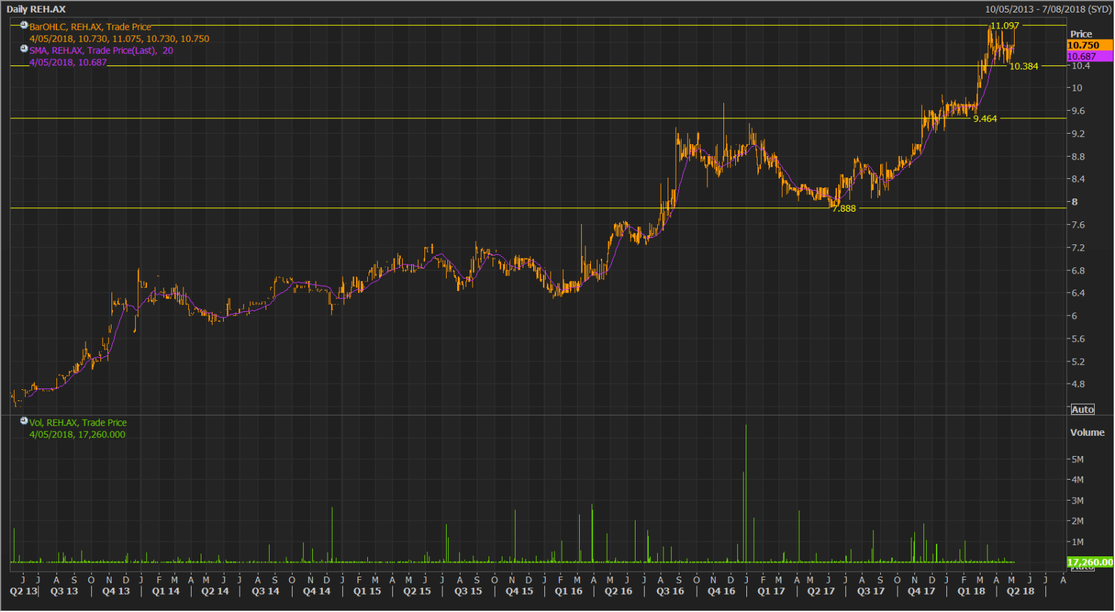Click the green 17,260.00 volume tag
Viewport: 1115px width, 612px height.
pos(1090,563)
